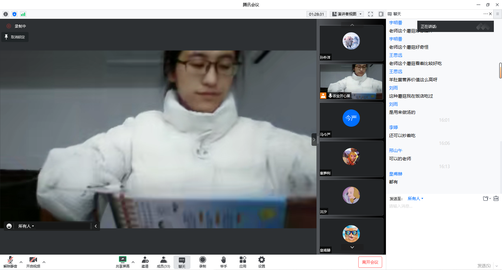Open meeting info icon
The image size is (502, 270).
(6, 14)
